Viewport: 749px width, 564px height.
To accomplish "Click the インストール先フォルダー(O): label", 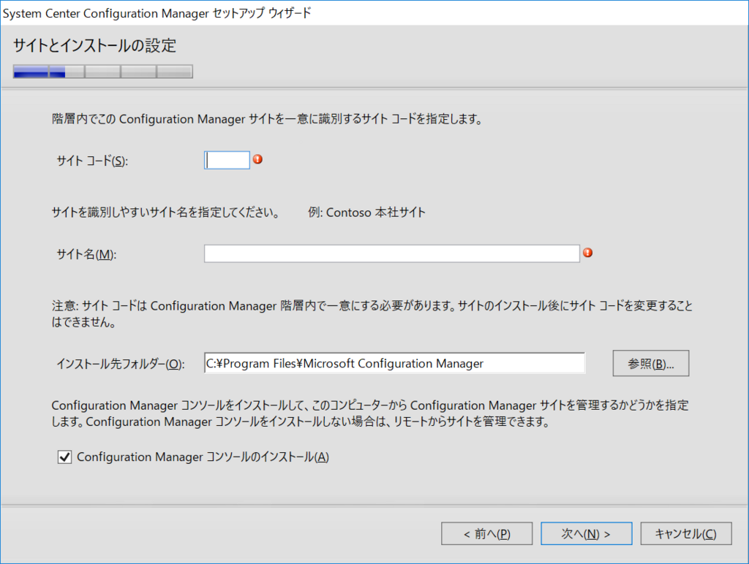I will click(x=121, y=364).
